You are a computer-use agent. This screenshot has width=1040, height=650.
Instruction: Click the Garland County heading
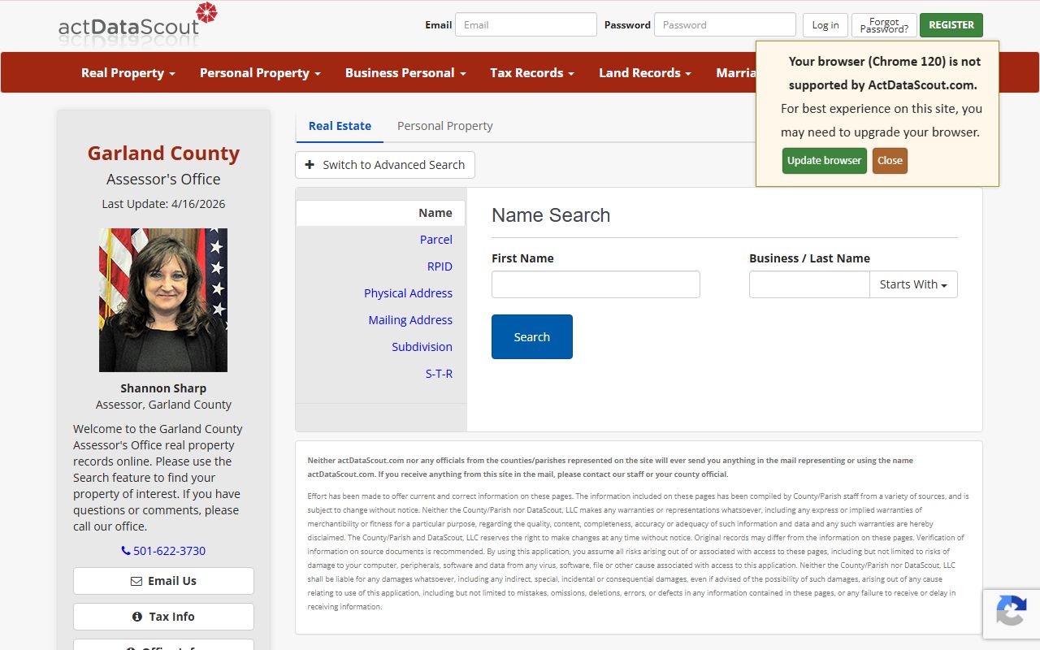pos(163,154)
